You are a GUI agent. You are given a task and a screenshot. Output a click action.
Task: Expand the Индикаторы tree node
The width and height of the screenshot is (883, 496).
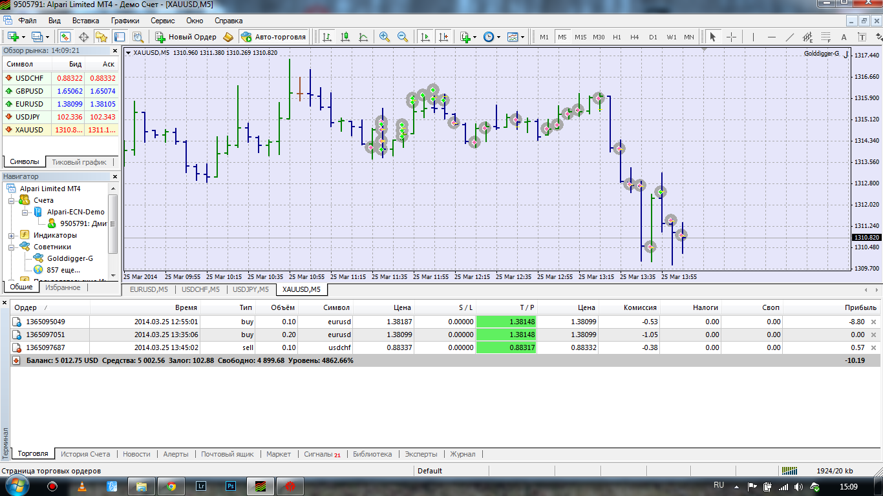pos(12,236)
